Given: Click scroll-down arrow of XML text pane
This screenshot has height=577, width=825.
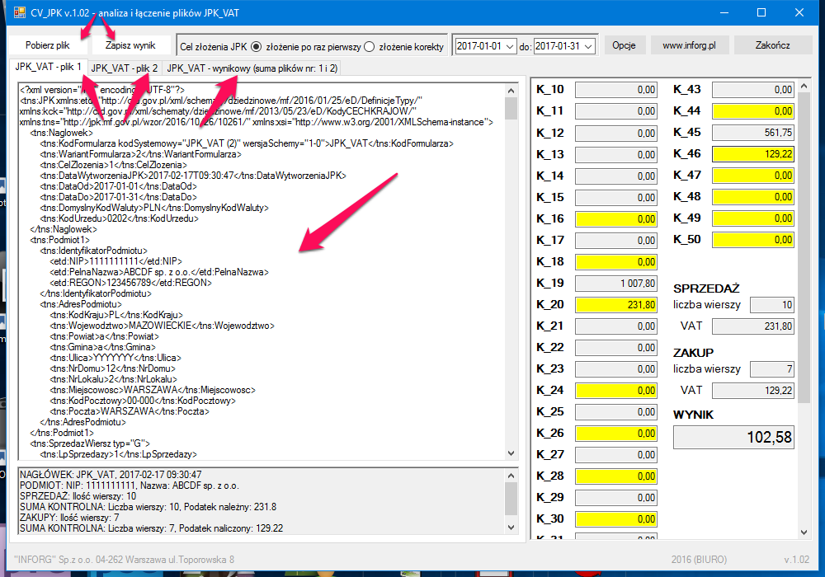Looking at the screenshot, I should [x=511, y=453].
